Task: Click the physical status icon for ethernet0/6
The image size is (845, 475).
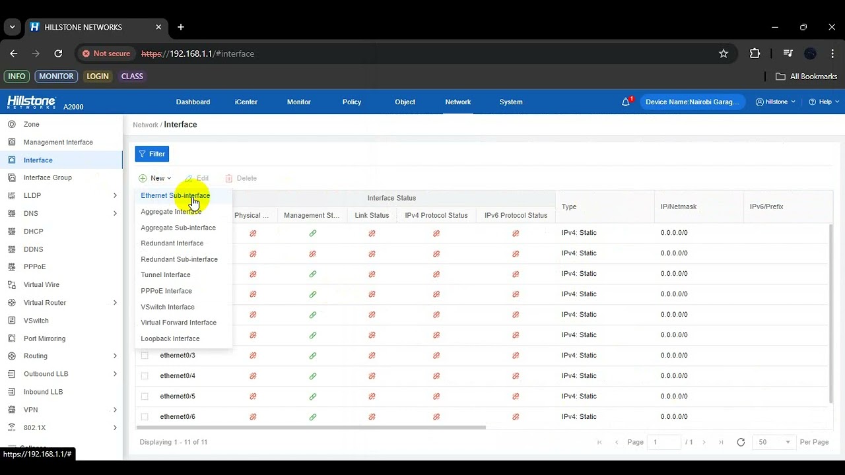Action: click(253, 417)
